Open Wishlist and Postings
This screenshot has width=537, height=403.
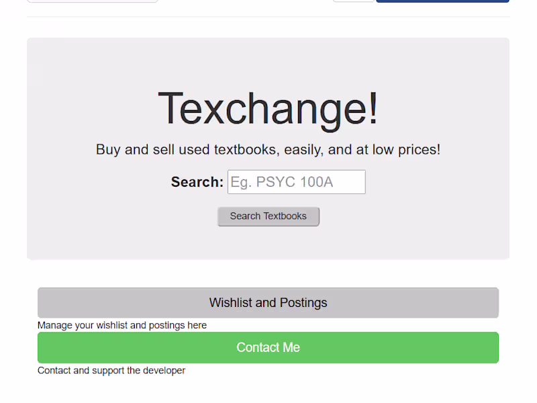click(x=268, y=303)
